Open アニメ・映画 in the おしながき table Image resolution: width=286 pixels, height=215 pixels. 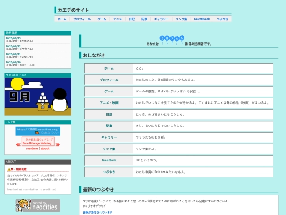[109, 103]
